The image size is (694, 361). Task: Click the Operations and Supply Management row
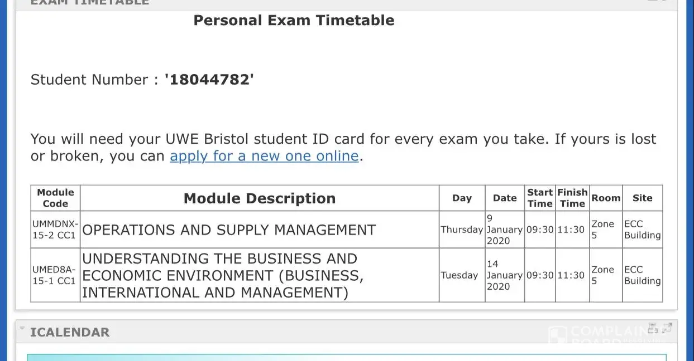click(229, 230)
